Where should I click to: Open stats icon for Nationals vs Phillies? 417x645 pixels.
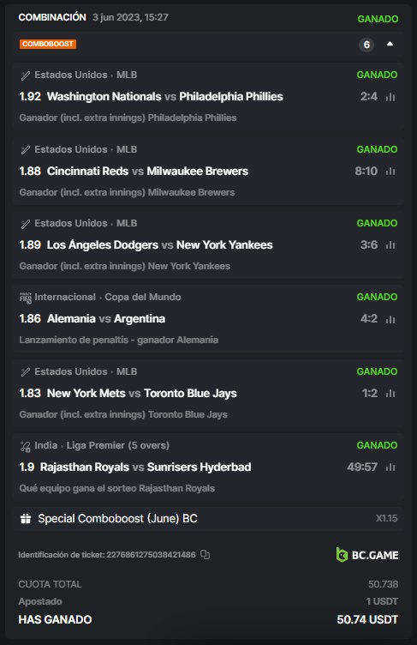coord(390,97)
